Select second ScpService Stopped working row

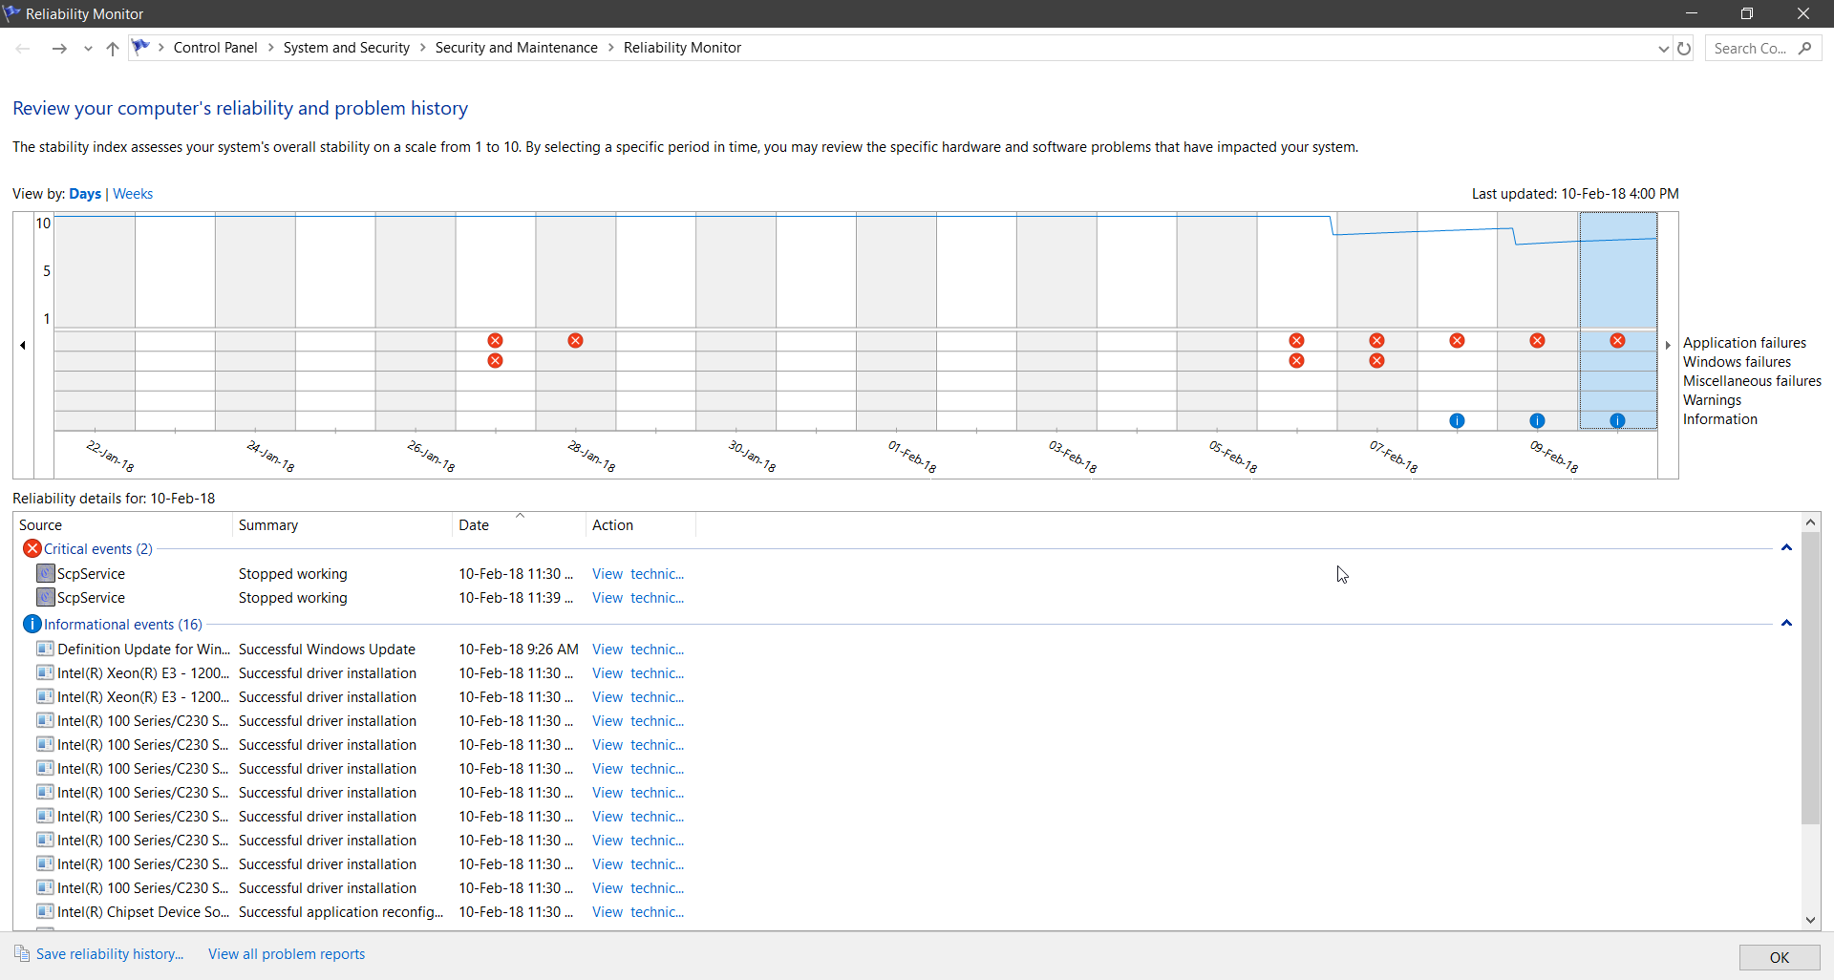(361, 598)
